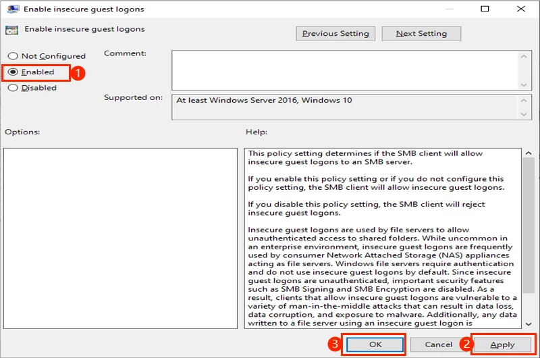Click Help pane scroll down arrow

(x=529, y=324)
